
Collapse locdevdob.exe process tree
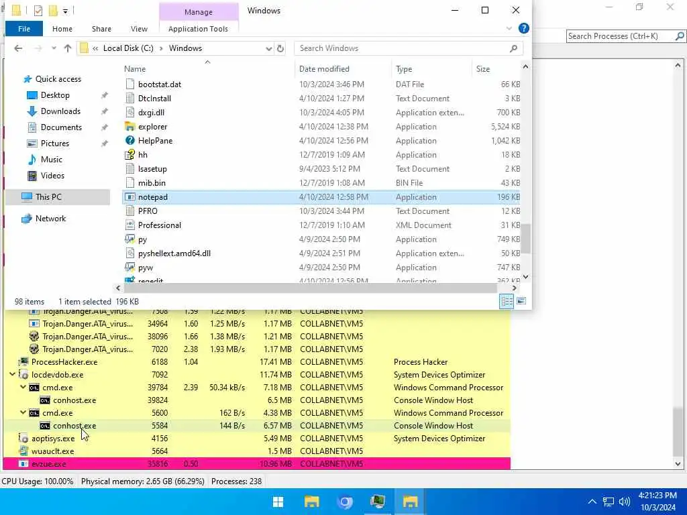12,374
